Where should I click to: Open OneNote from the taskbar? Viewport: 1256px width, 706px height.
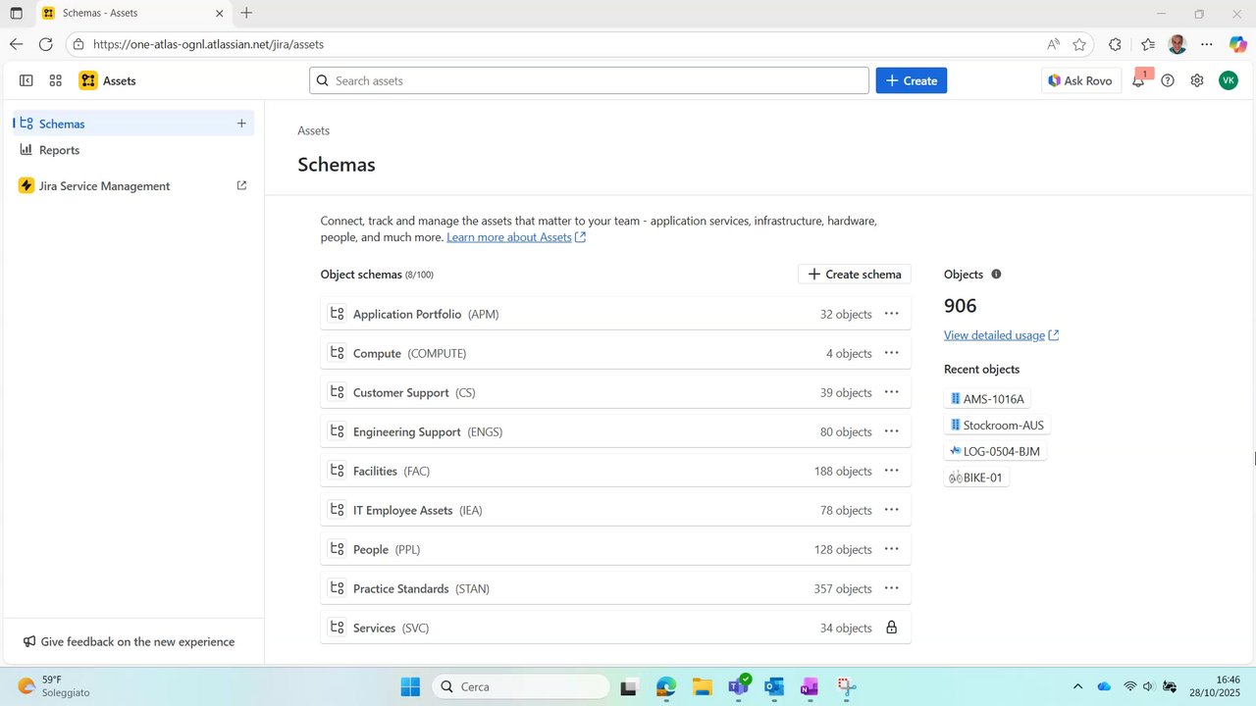810,686
